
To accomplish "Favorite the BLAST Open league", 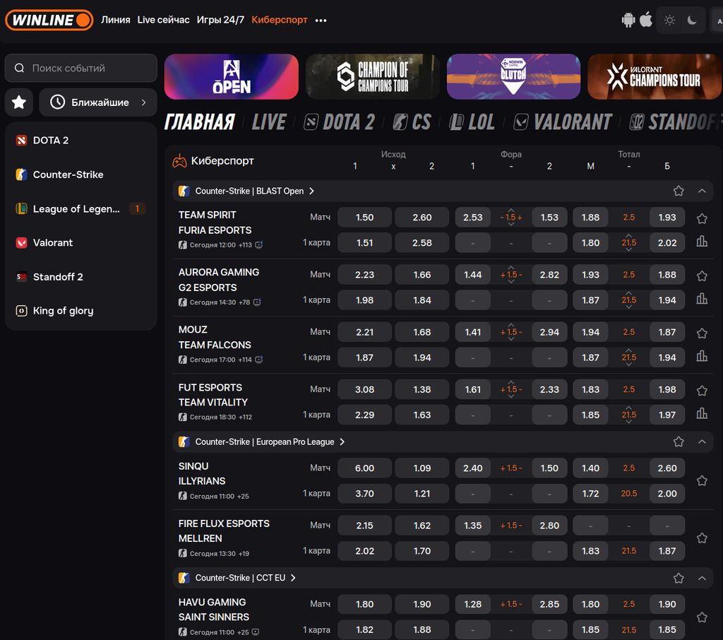I will [679, 191].
